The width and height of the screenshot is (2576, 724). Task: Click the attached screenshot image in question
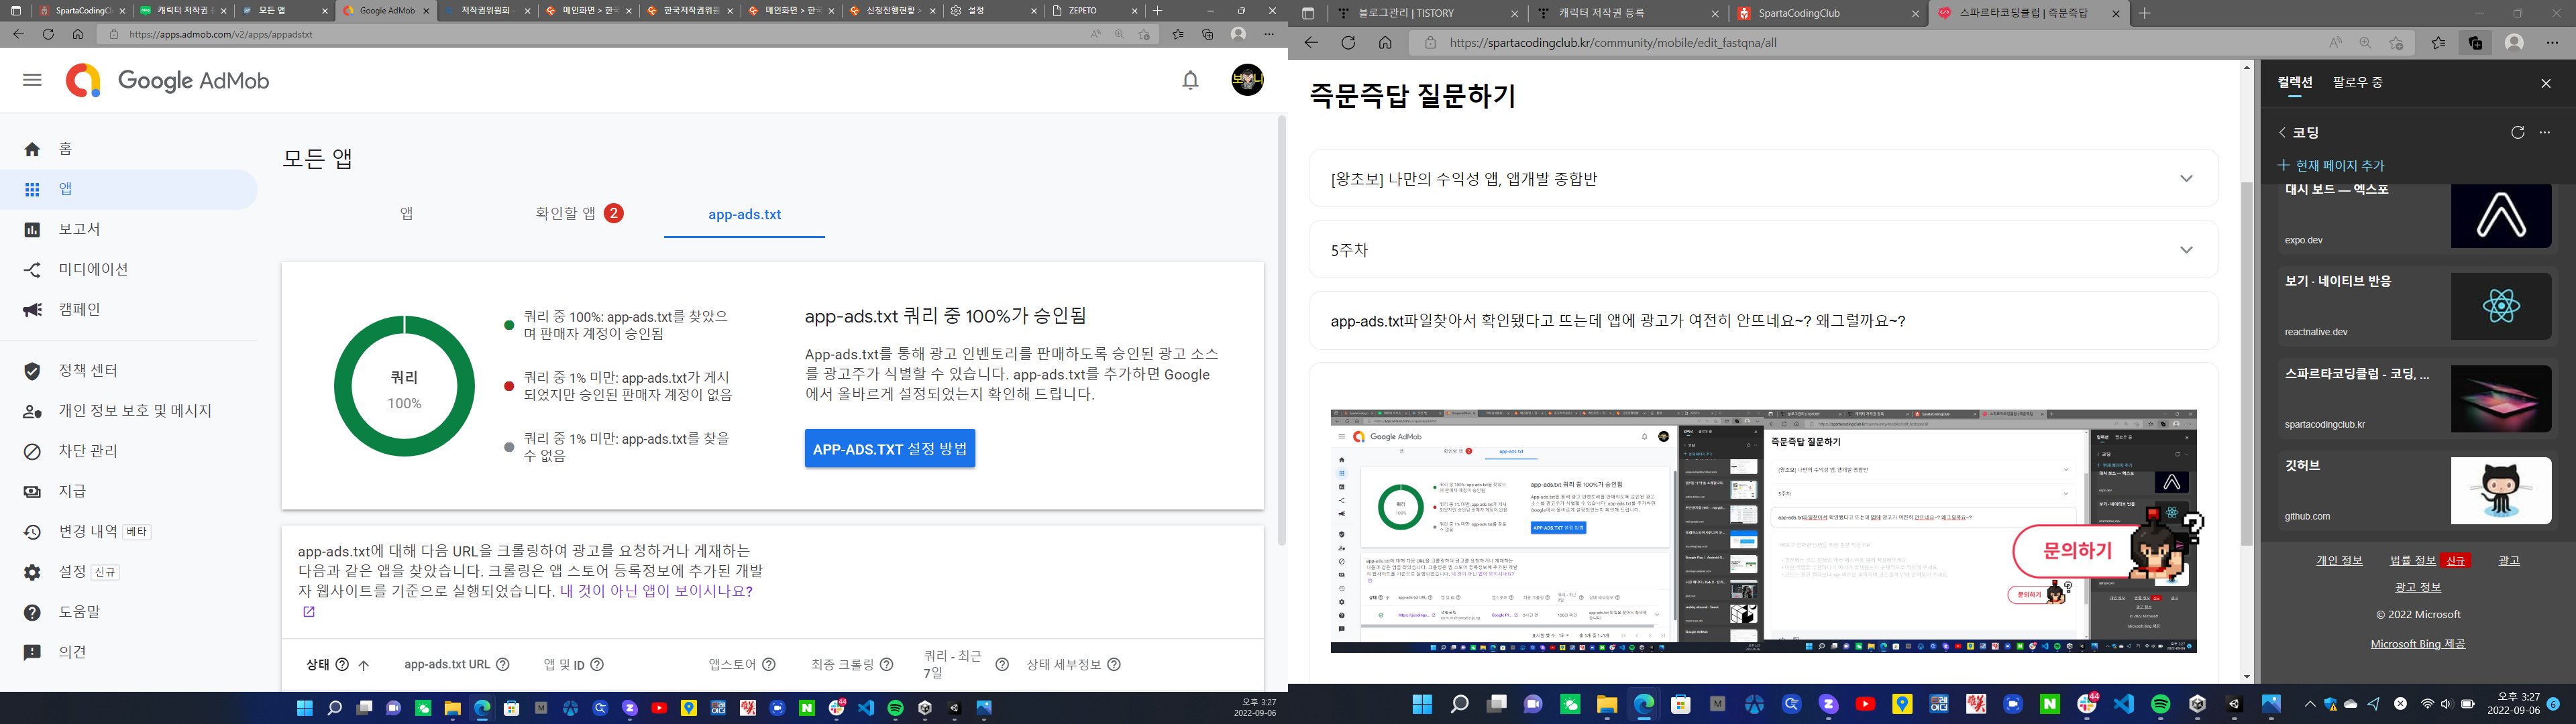pyautogui.click(x=1763, y=531)
